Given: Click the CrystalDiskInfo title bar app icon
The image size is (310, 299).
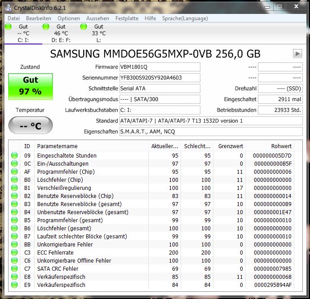Looking at the screenshot, I should pyautogui.click(x=8, y=8).
